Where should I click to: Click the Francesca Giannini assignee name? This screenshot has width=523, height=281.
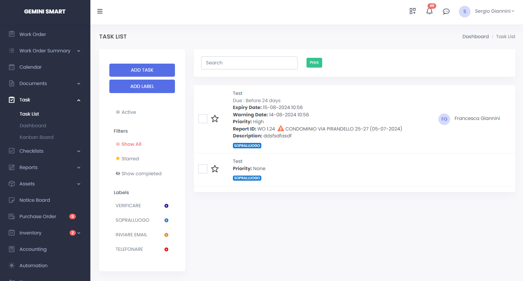pos(477,119)
